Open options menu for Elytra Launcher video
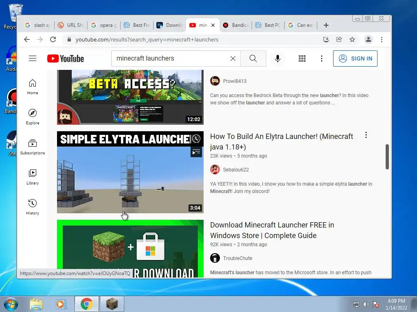Screen dimensions: 417x312 pos(366,135)
